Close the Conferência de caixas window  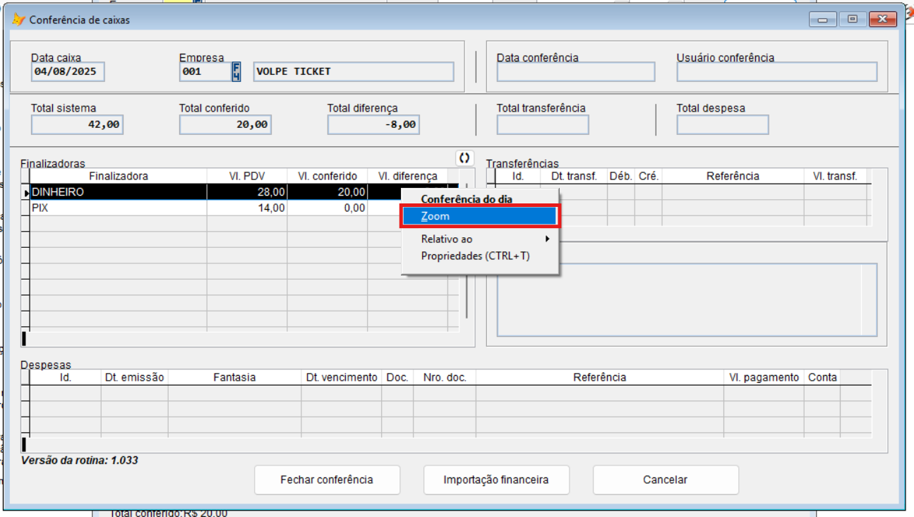(x=882, y=19)
